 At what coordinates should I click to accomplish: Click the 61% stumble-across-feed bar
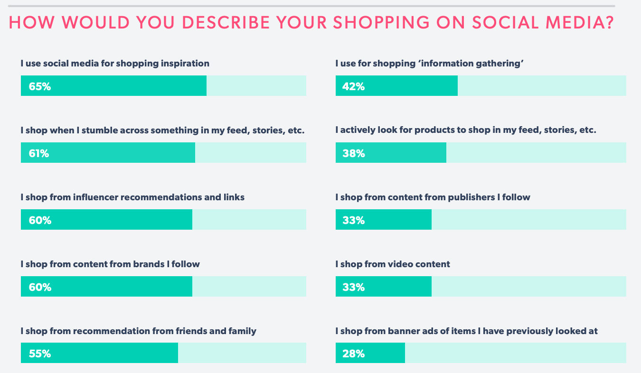coord(108,153)
